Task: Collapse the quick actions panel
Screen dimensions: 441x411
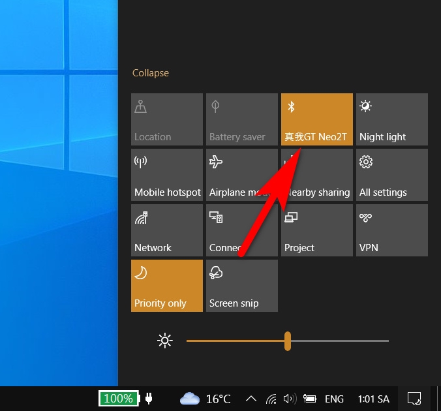Action: click(151, 73)
